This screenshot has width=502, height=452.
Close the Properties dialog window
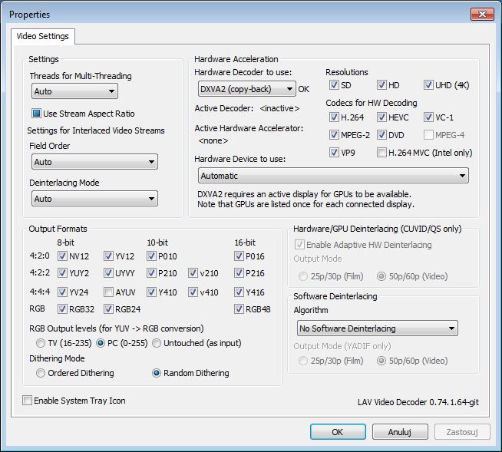point(481,13)
